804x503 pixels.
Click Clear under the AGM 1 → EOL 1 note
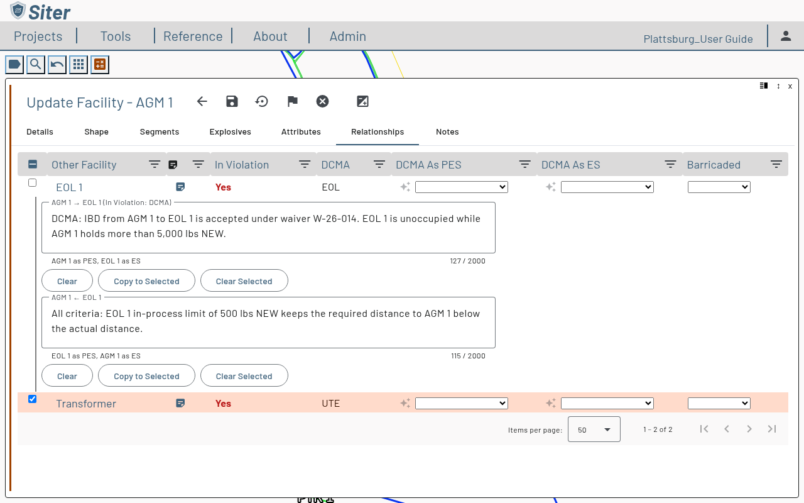click(x=67, y=281)
